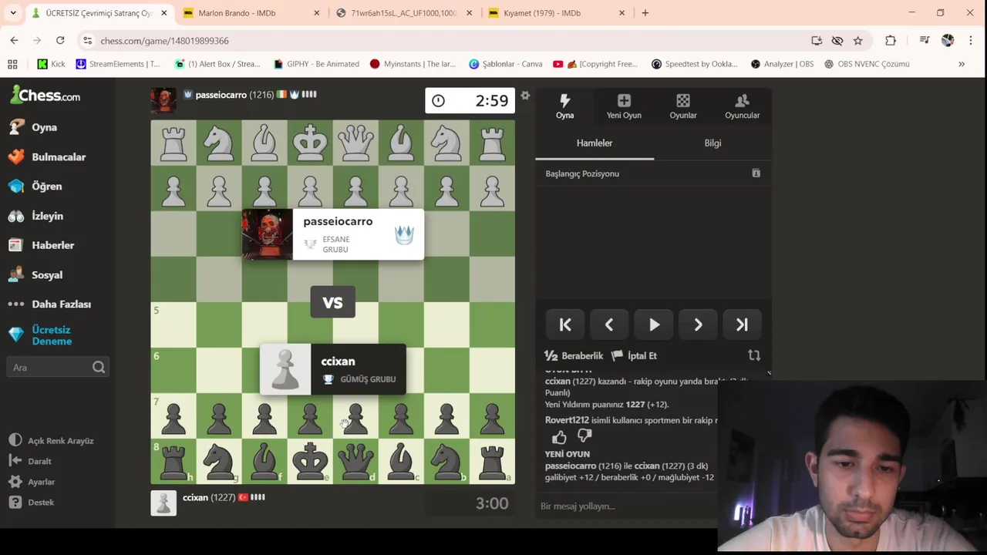Open new browser tab plus button
The height and width of the screenshot is (555, 987).
click(645, 13)
